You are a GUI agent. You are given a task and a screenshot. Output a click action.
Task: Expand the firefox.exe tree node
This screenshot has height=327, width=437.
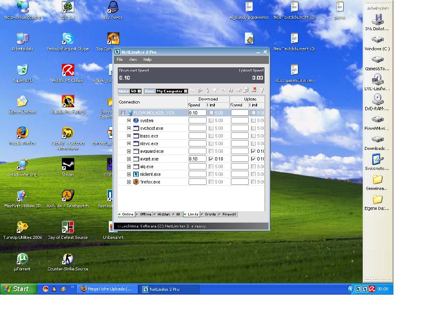tap(129, 182)
